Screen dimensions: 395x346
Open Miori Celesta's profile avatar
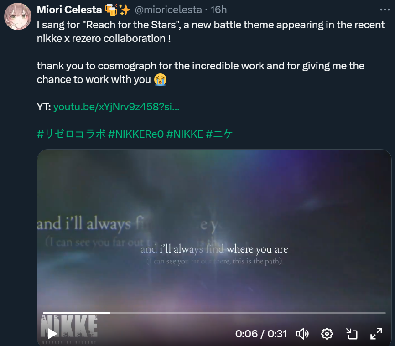(18, 16)
